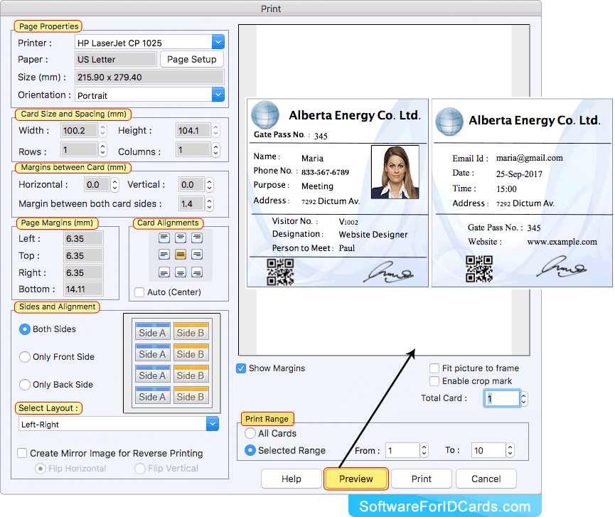Check Create Mirror Image for Reverse Printing
Viewport: 615px width, 517px height.
[22, 454]
